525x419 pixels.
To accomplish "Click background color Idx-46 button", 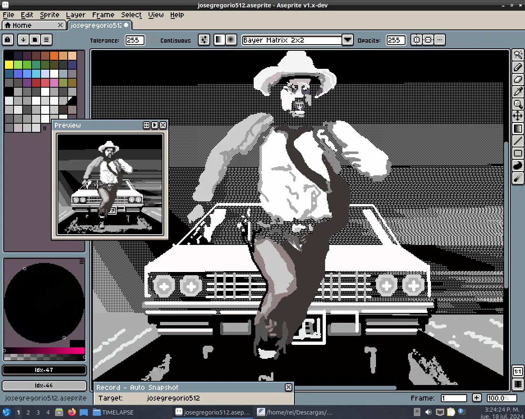I will click(x=44, y=385).
